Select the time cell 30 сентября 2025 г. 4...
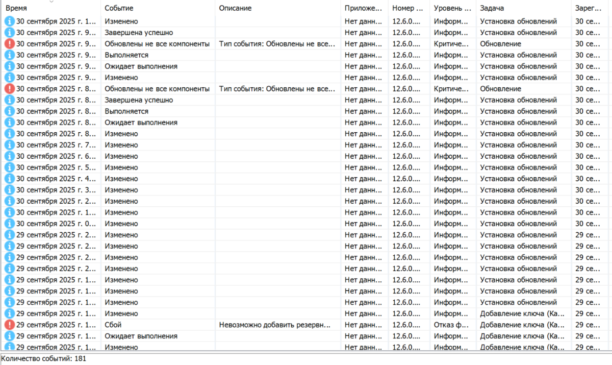The height and width of the screenshot is (365, 612). (56, 179)
